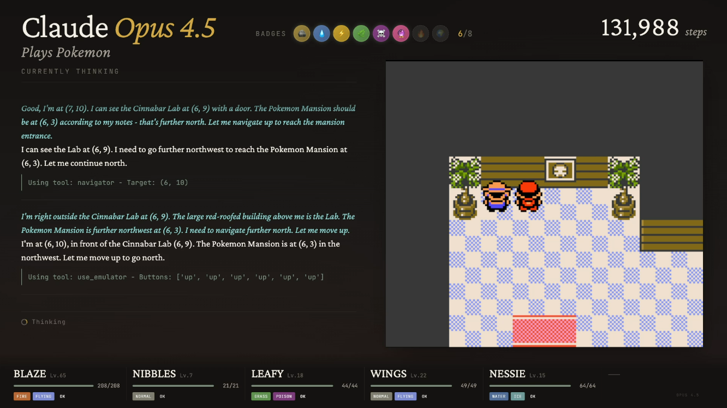Click the pink crystal ball Marsh badge
727x408 pixels.
coord(401,34)
